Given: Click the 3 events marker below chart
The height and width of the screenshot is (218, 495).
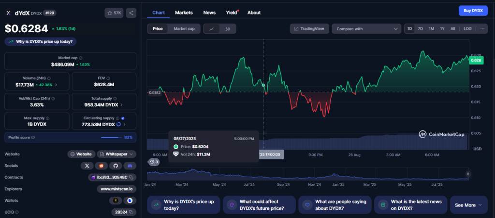Looking at the screenshot, I should point(154,162).
